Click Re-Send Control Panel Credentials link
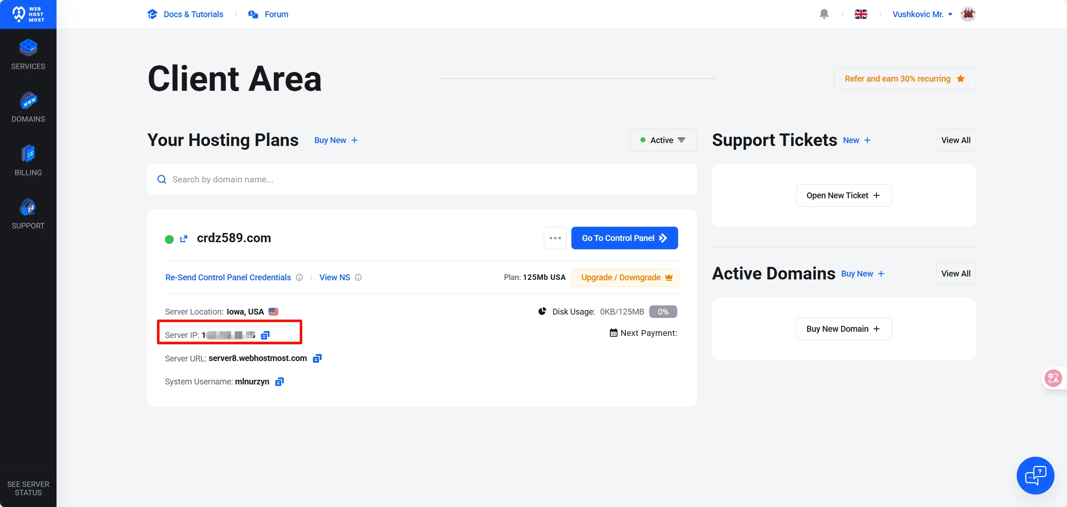Image resolution: width=1067 pixels, height=507 pixels. click(x=228, y=277)
